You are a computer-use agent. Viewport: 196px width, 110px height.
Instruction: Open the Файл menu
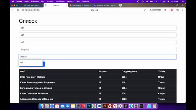pyautogui.click(x=27, y=2)
